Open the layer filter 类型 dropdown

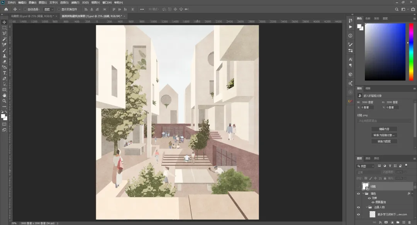tap(365, 166)
